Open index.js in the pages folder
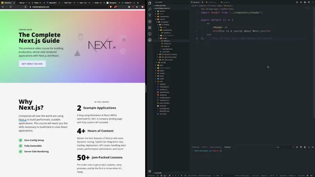 tap(166, 46)
